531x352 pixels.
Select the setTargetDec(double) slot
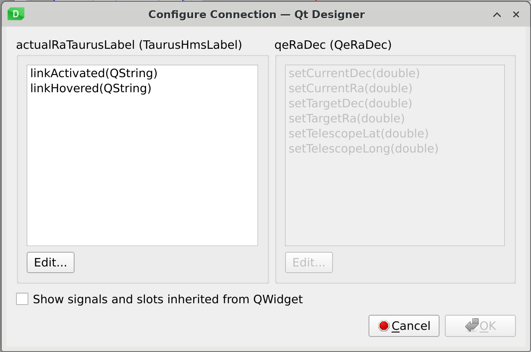(x=350, y=103)
